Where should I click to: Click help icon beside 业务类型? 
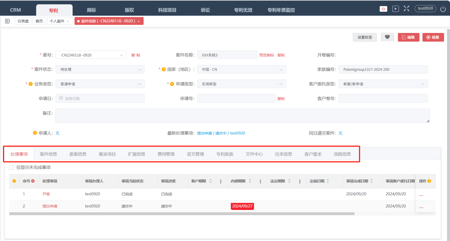[31, 84]
